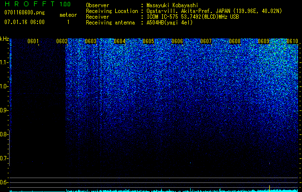The height and width of the screenshot is (192, 302).
Task: Click the 1.0 frequency axis label
Action: [x=4, y=86]
